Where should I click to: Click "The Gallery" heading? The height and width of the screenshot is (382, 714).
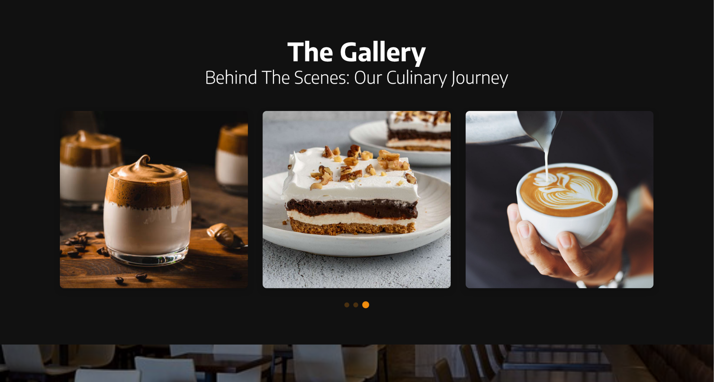[357, 52]
